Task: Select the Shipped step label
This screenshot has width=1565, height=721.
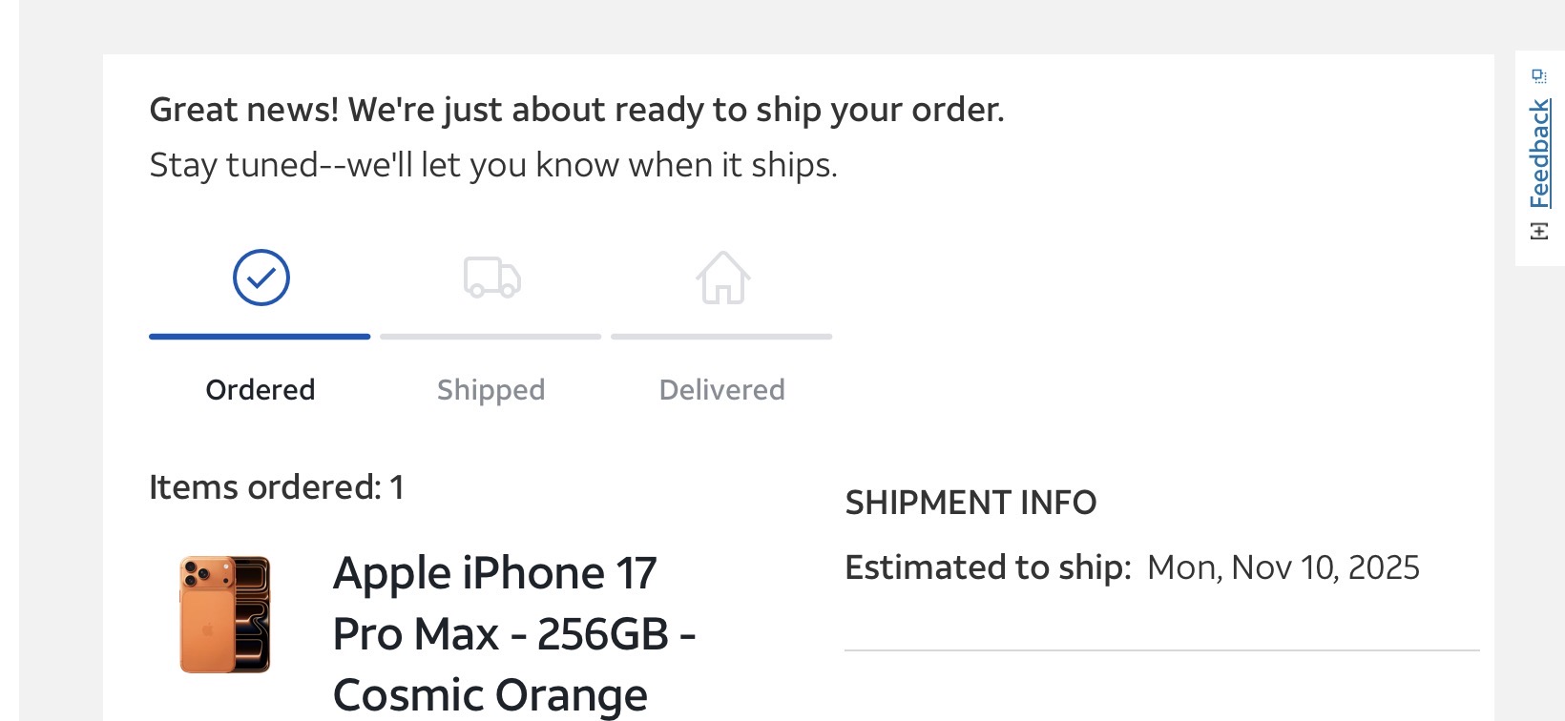Action: tap(490, 390)
